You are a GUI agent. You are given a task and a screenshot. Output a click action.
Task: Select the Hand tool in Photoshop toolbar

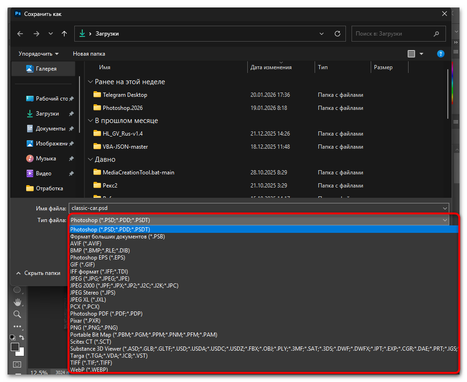17,302
